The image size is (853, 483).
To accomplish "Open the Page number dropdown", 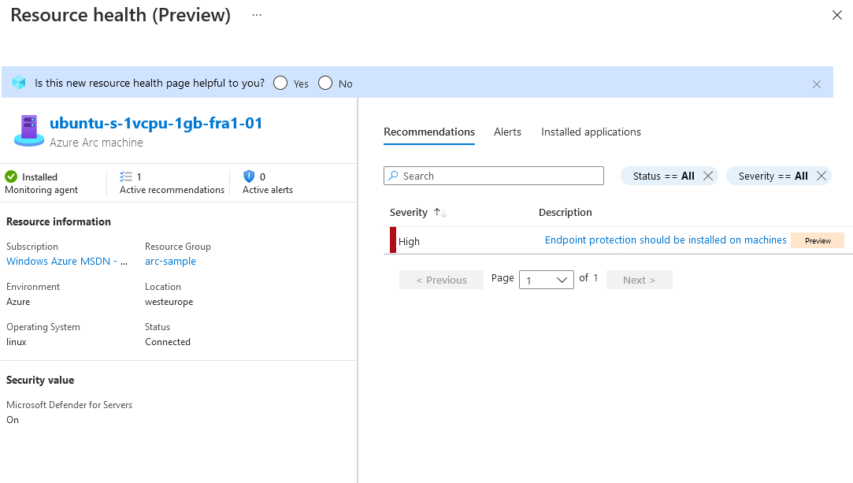I will point(546,280).
